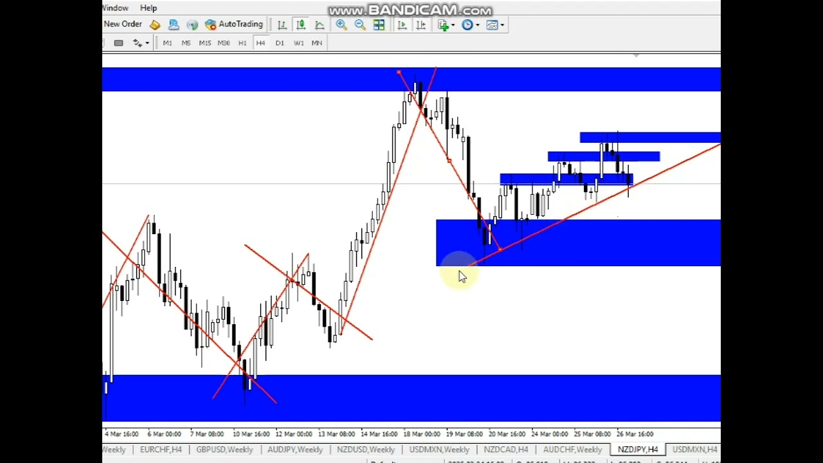Screen dimensions: 823x463
Task: Click the Zoom Out magnifier icon
Action: click(x=360, y=25)
